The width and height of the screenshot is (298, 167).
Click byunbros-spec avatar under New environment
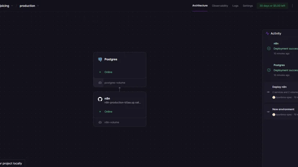(x=274, y=115)
